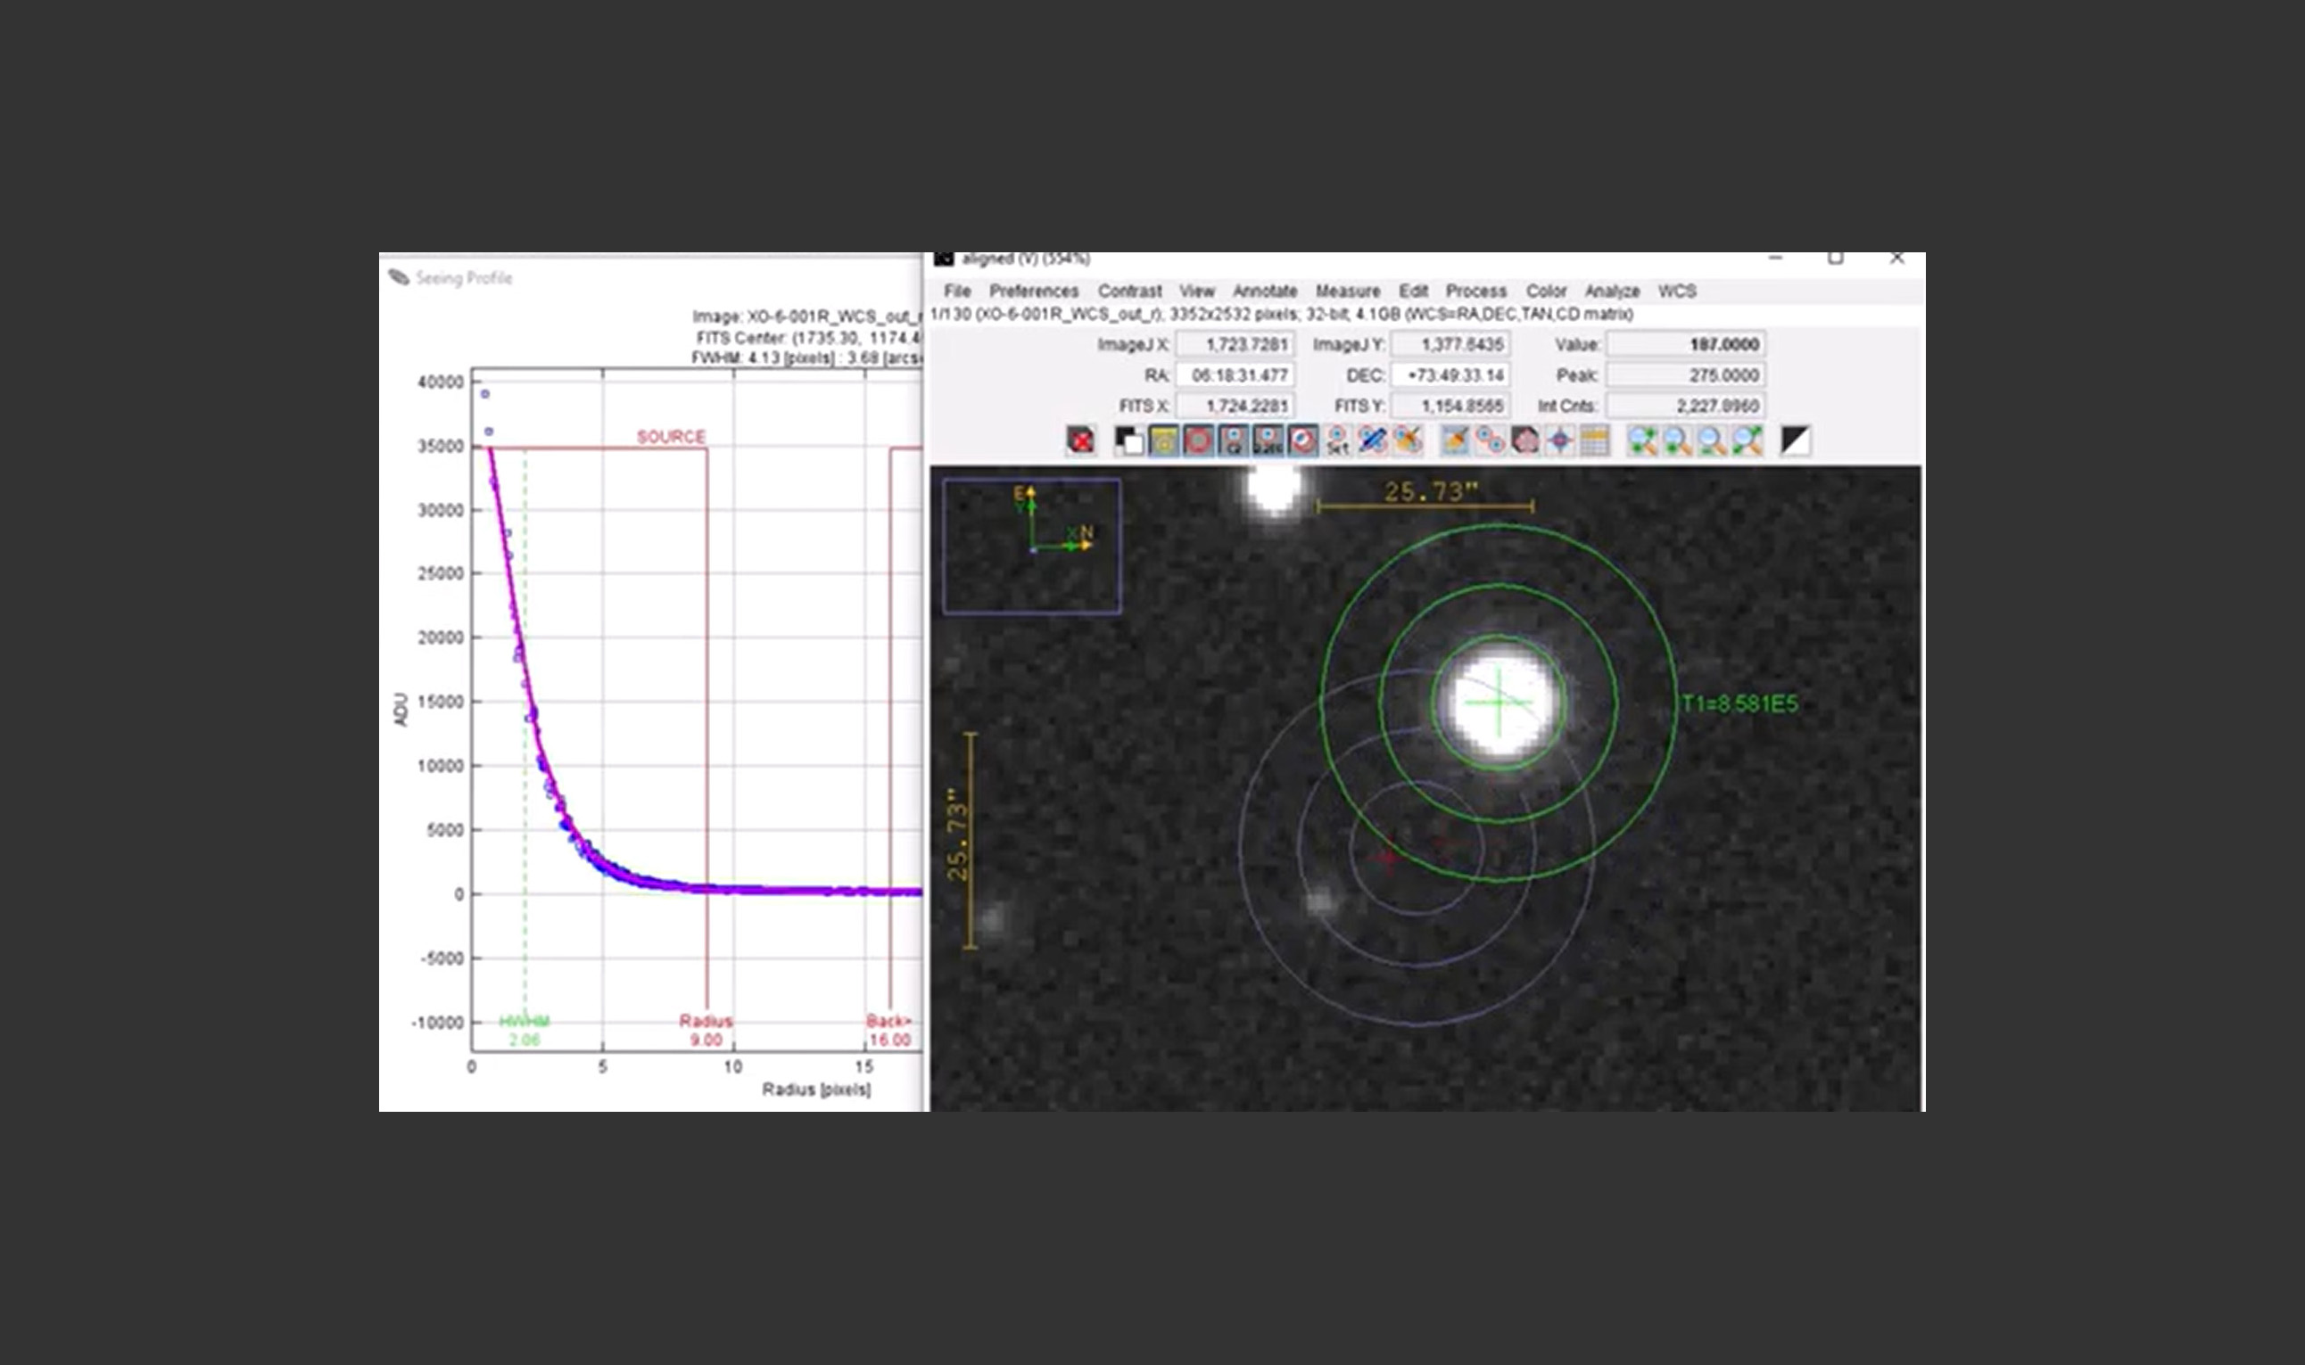The height and width of the screenshot is (1365, 2305).
Task: Click the RA field 06:18:31.477
Action: click(1235, 375)
